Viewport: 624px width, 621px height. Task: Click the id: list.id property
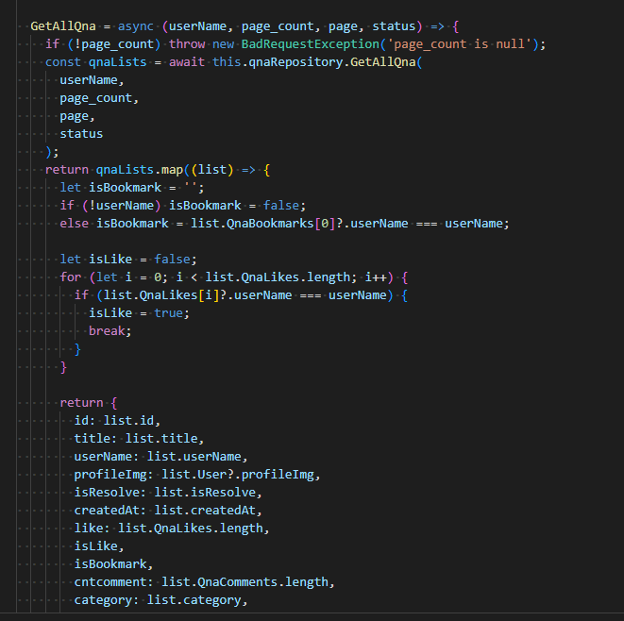(x=117, y=421)
